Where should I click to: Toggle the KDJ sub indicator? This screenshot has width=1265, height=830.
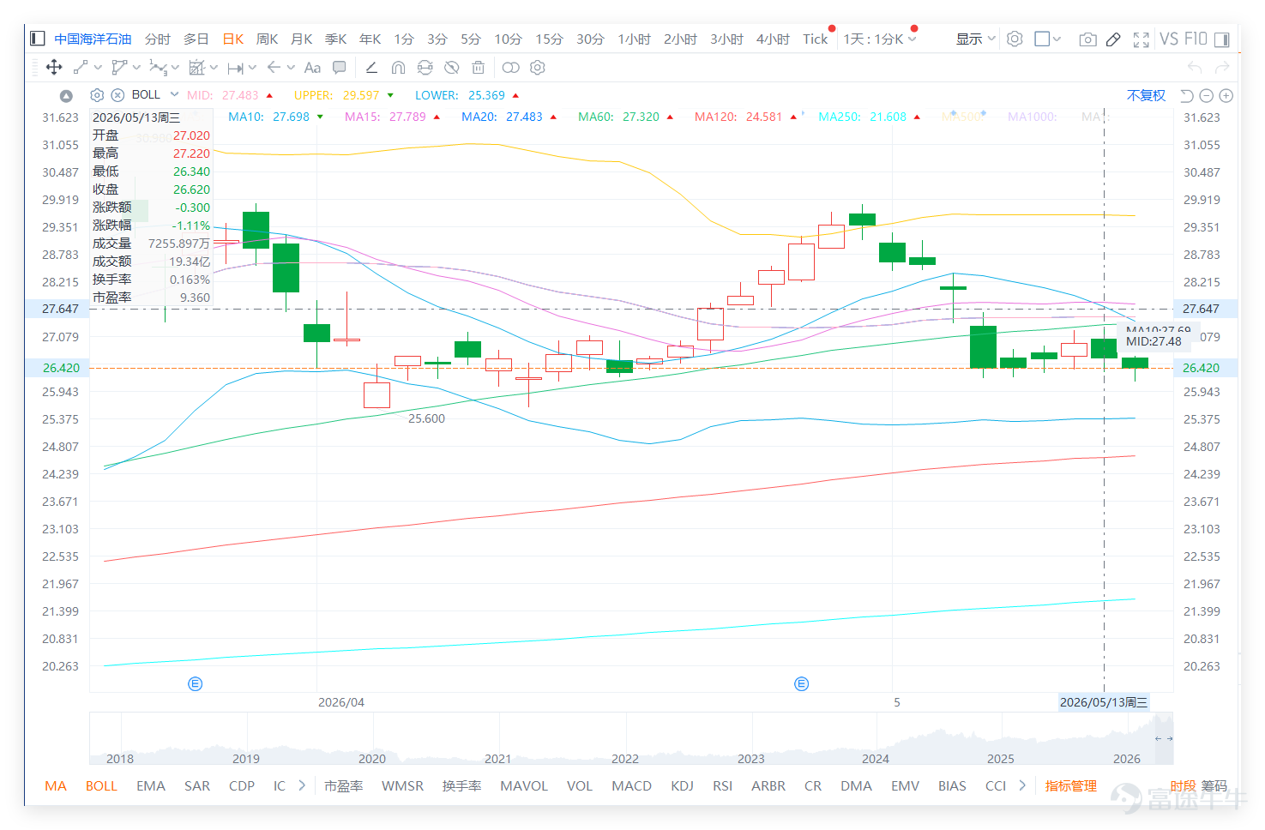(x=683, y=785)
